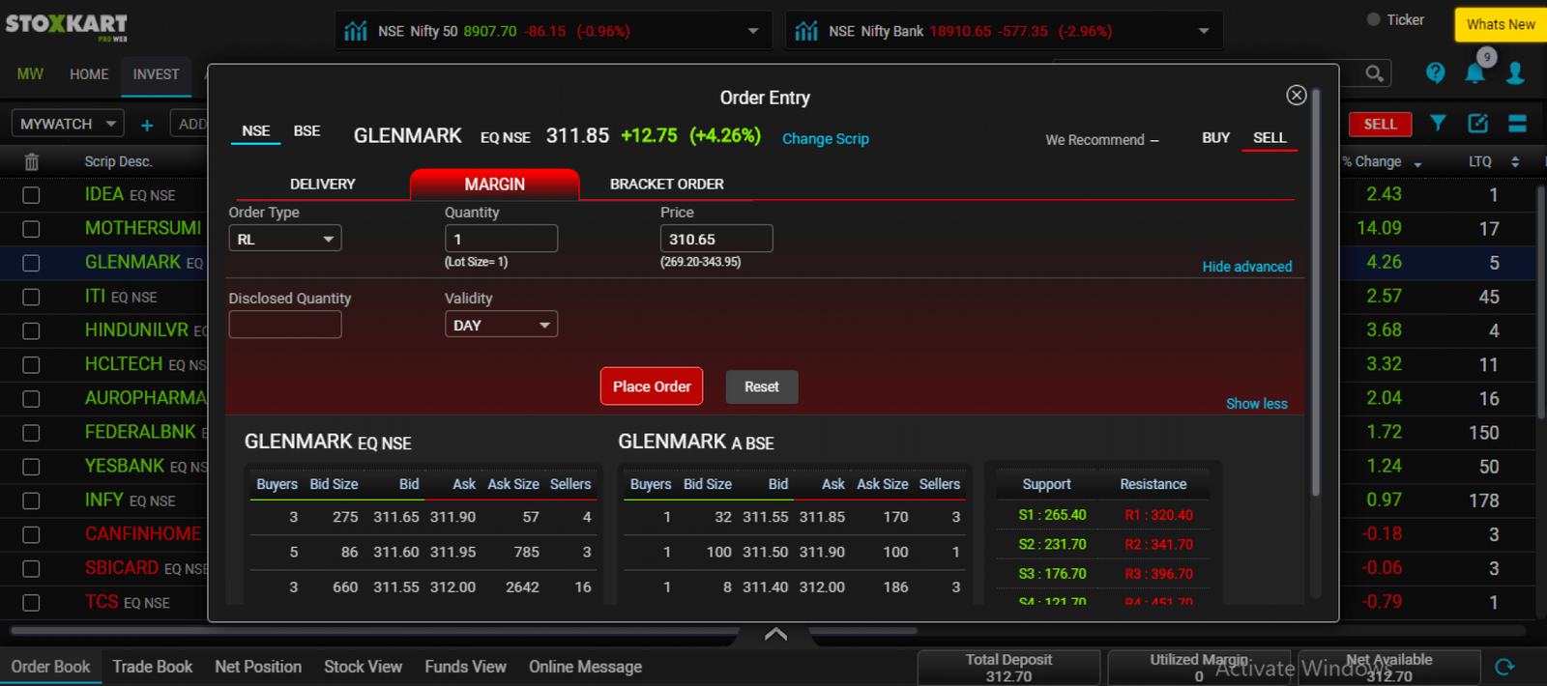
Task: Click the Hide advanced link
Action: pos(1247,267)
